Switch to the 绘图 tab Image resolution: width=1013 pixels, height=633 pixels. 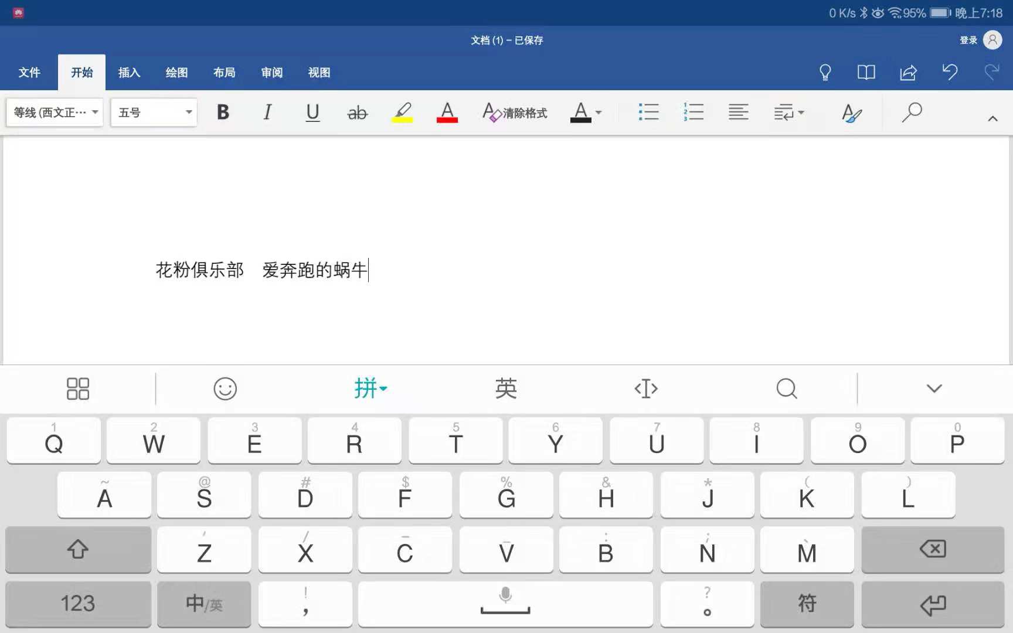[176, 72]
